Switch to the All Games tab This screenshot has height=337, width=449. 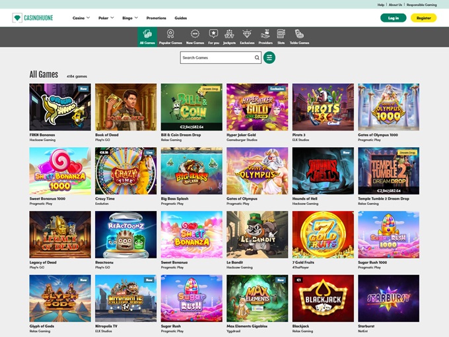coord(147,36)
